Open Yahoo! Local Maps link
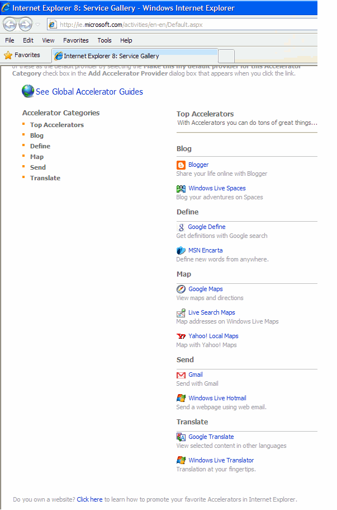 [x=213, y=336]
